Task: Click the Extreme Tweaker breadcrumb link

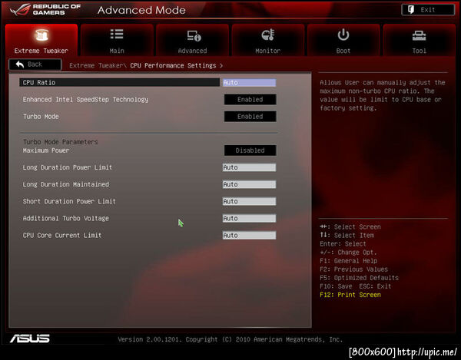Action: [x=95, y=65]
